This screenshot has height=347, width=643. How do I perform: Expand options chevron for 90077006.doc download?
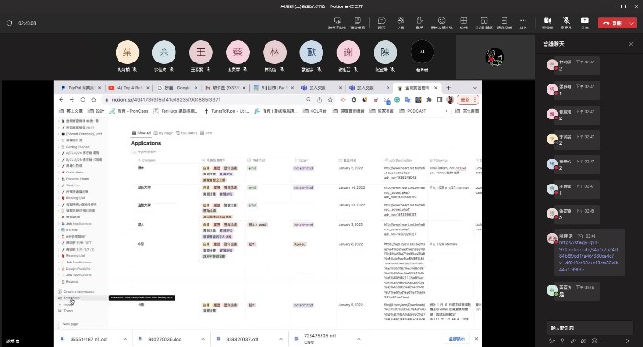(203, 339)
